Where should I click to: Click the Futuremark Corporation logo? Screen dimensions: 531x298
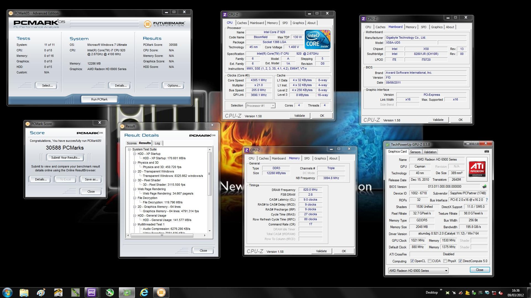[164, 24]
